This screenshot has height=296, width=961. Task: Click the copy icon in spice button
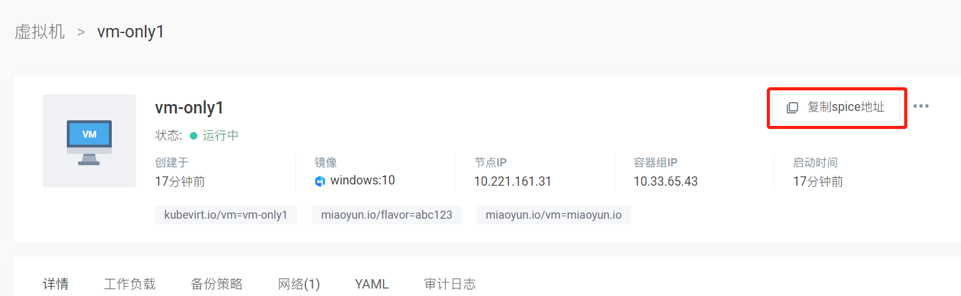tap(792, 107)
